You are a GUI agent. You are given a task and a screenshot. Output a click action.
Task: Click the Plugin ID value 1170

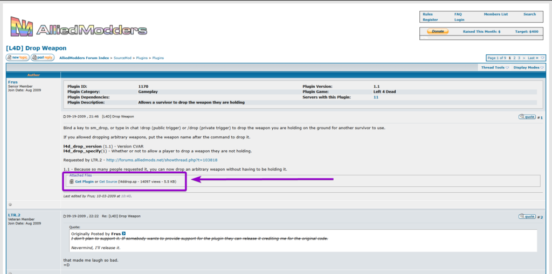(143, 86)
